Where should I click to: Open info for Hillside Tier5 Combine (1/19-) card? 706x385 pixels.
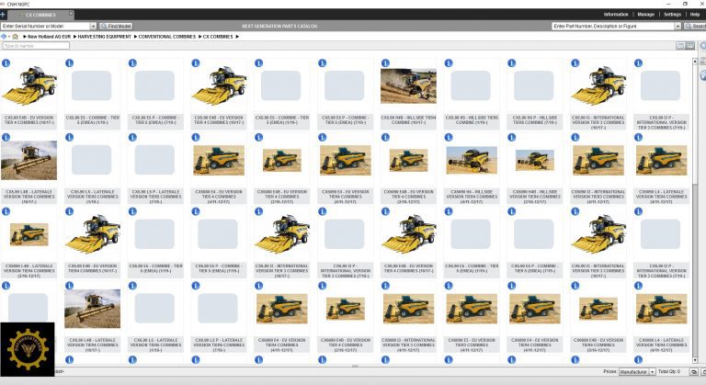[449, 63]
